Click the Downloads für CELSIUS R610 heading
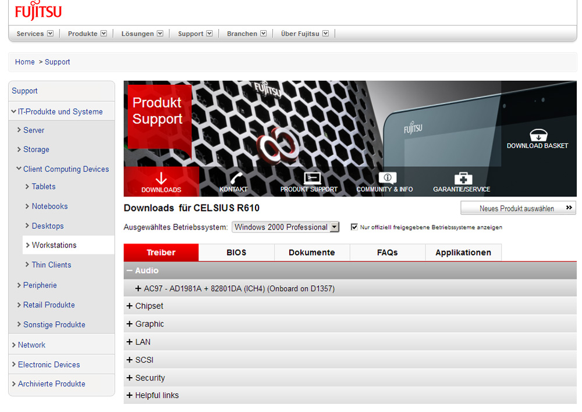The height and width of the screenshot is (412, 582). pyautogui.click(x=191, y=208)
